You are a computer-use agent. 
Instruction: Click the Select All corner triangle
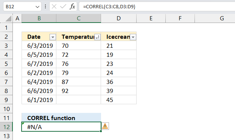pos(8,19)
